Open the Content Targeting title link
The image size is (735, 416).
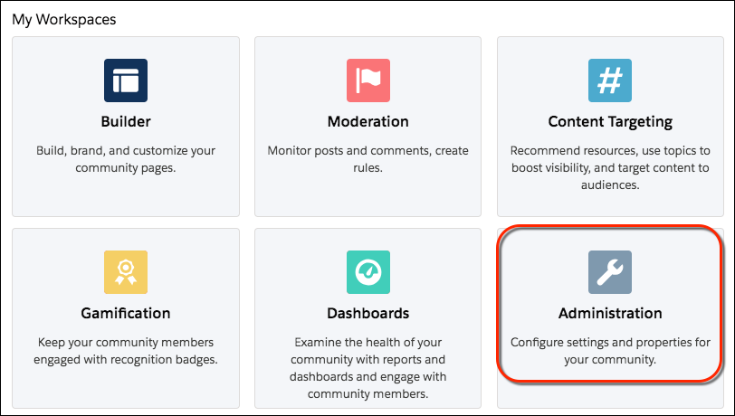pos(610,122)
